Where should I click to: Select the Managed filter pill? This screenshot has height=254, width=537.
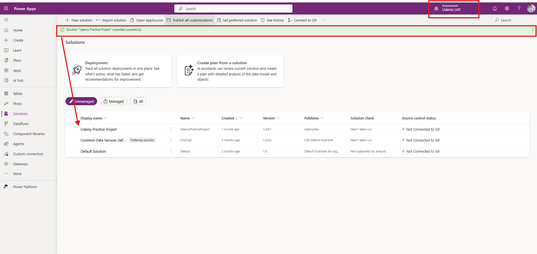(113, 101)
